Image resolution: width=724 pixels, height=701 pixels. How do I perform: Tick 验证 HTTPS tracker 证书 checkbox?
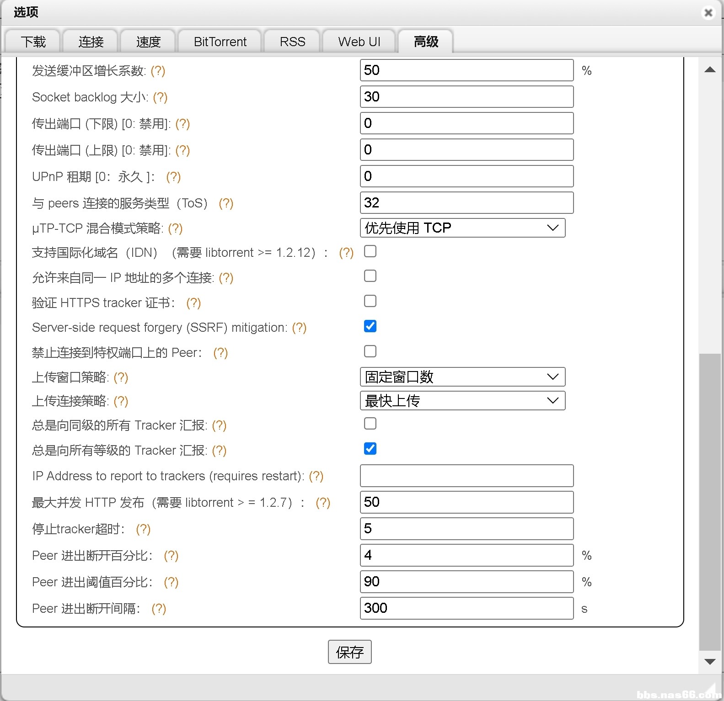pos(370,301)
